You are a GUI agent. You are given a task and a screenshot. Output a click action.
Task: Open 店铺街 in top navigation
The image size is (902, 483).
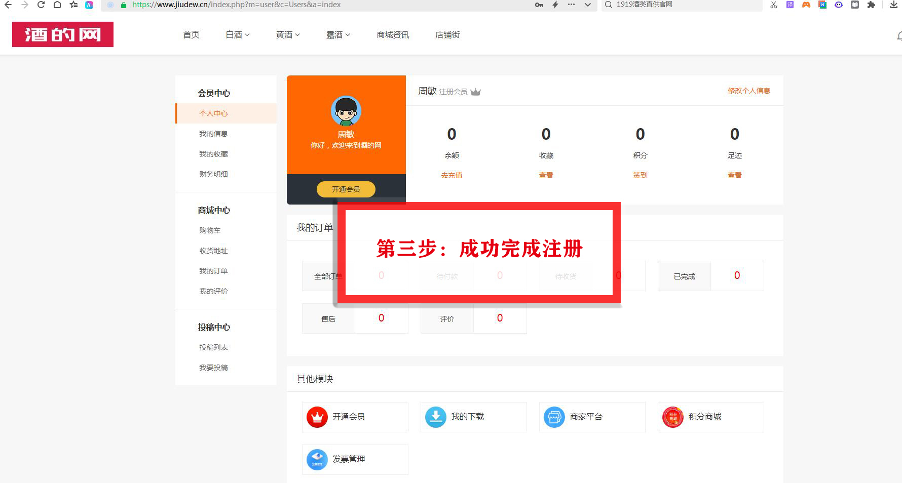pos(447,35)
